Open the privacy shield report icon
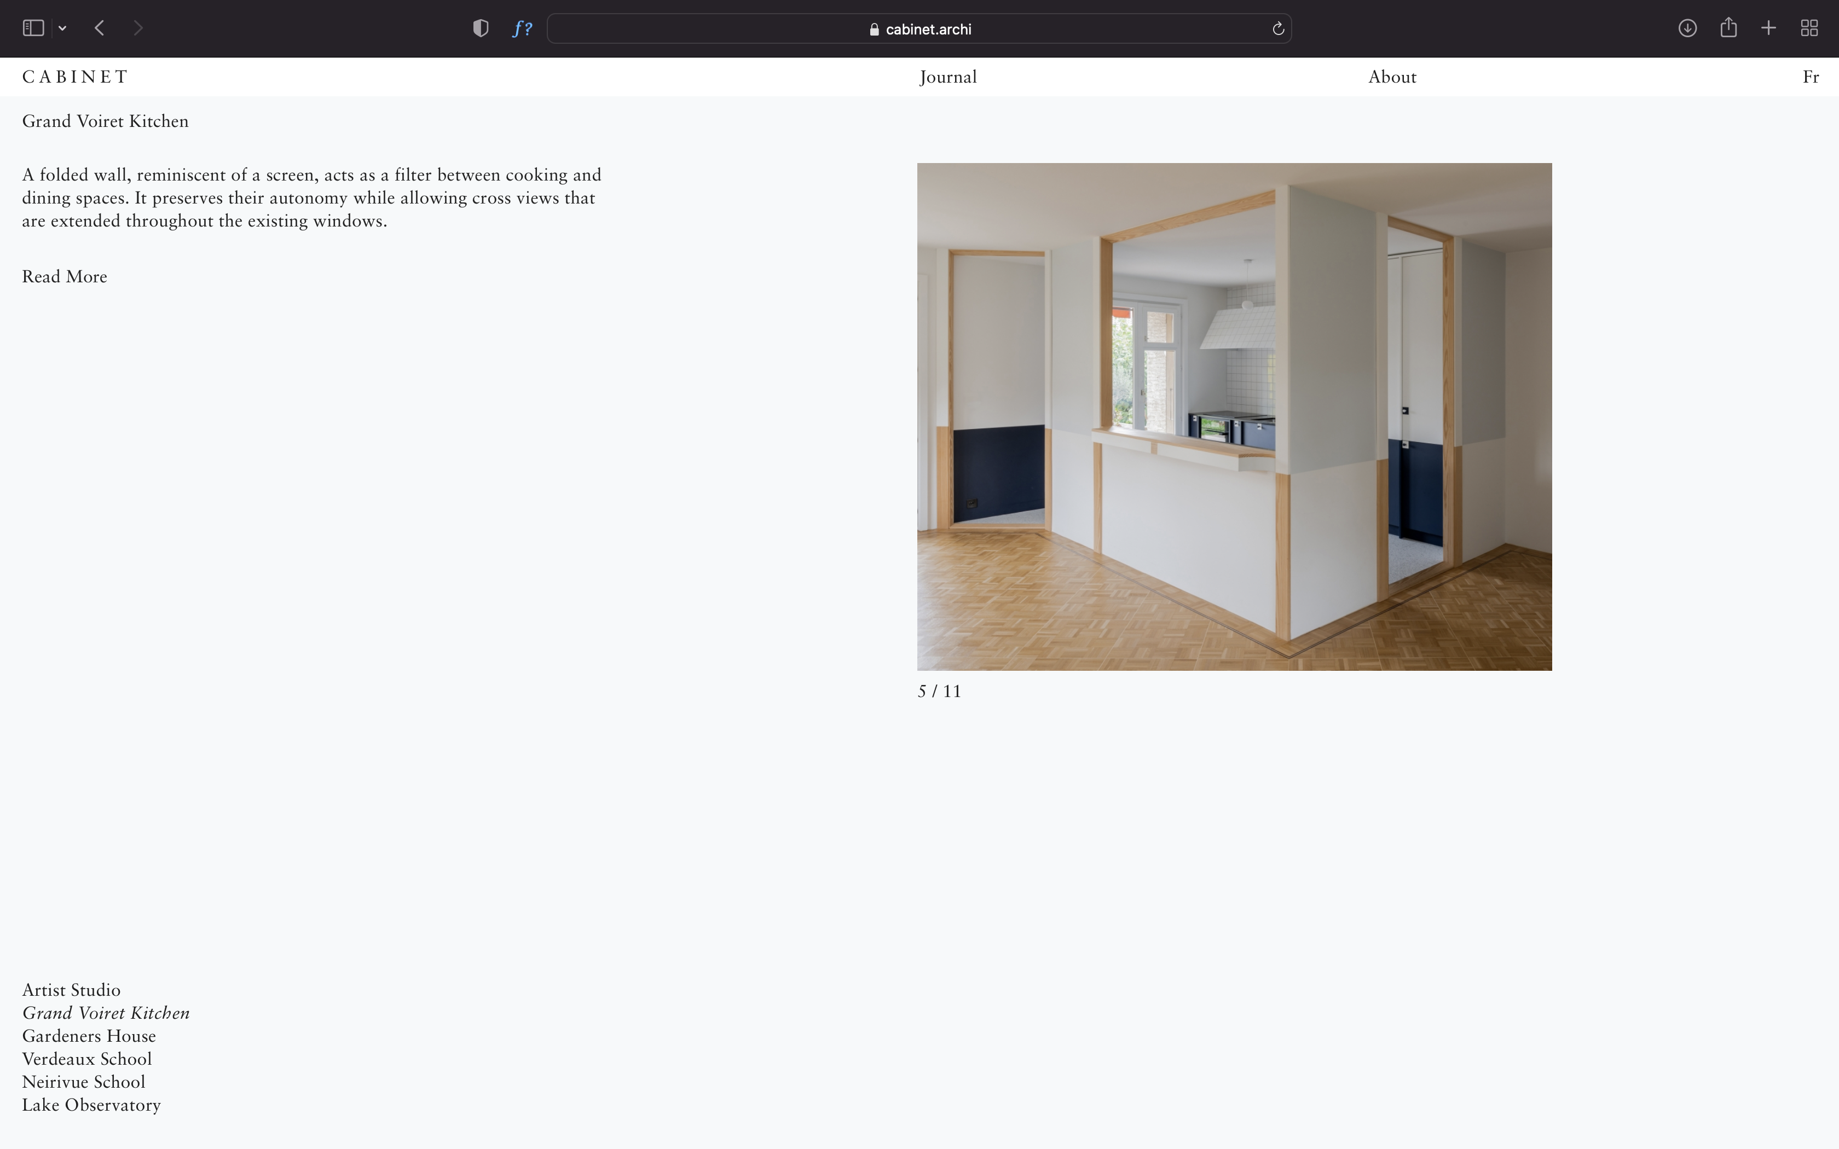The image size is (1839, 1149). coord(480,28)
